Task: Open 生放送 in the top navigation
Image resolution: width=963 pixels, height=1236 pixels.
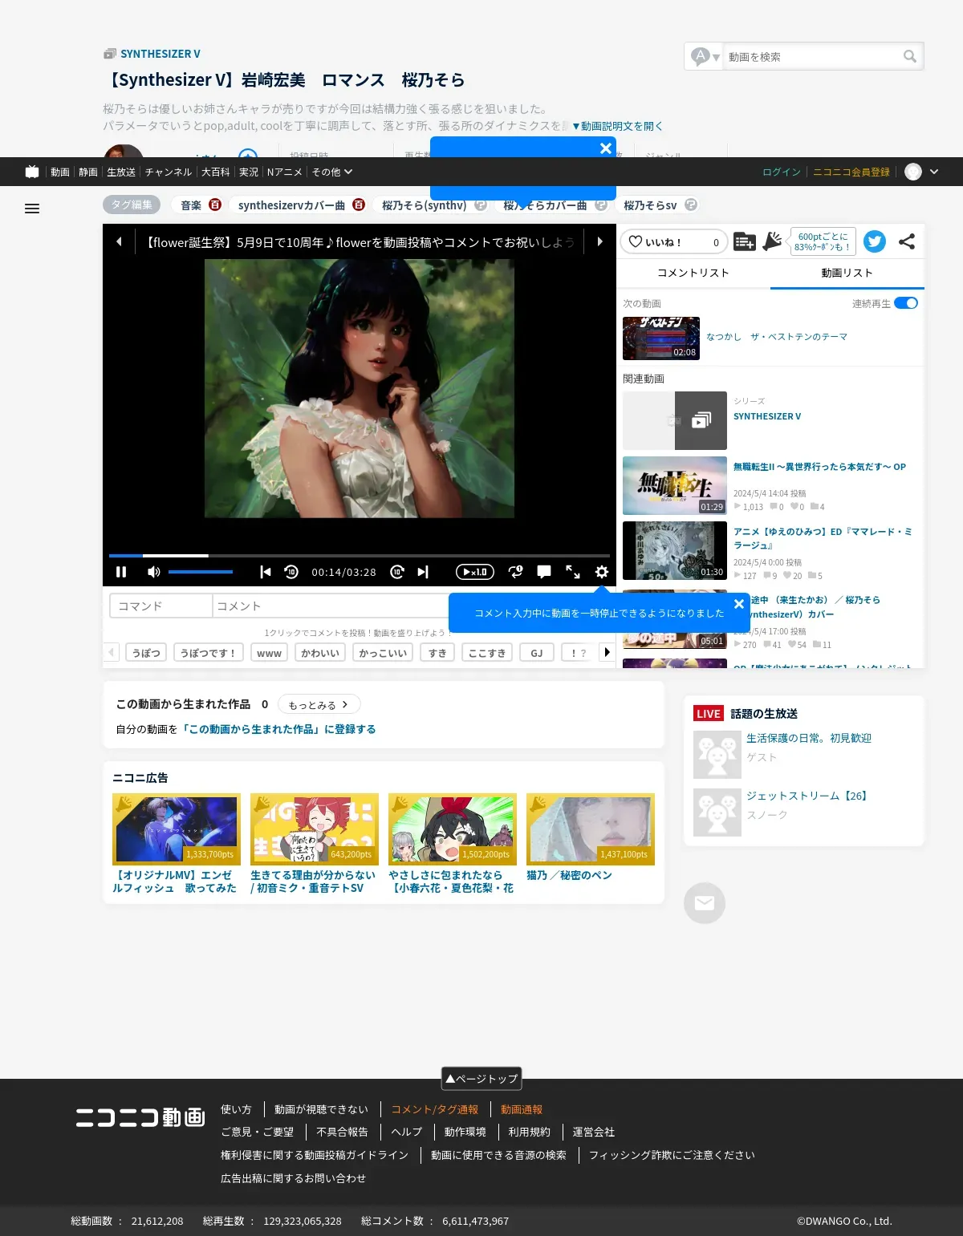Action: [121, 172]
